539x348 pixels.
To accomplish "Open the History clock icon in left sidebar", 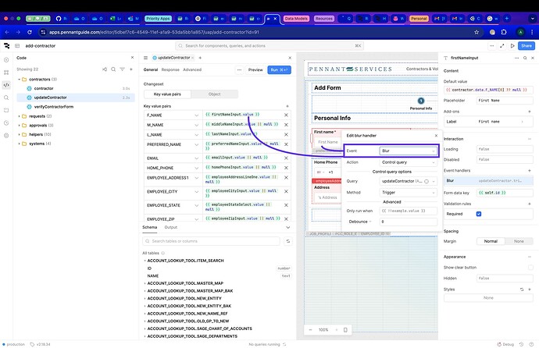I will [6, 123].
